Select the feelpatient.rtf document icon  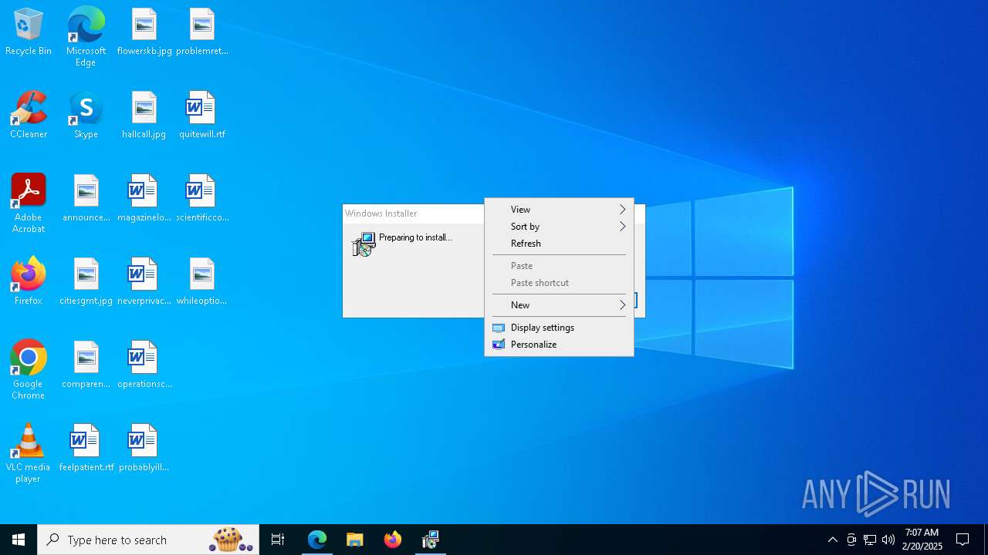86,449
